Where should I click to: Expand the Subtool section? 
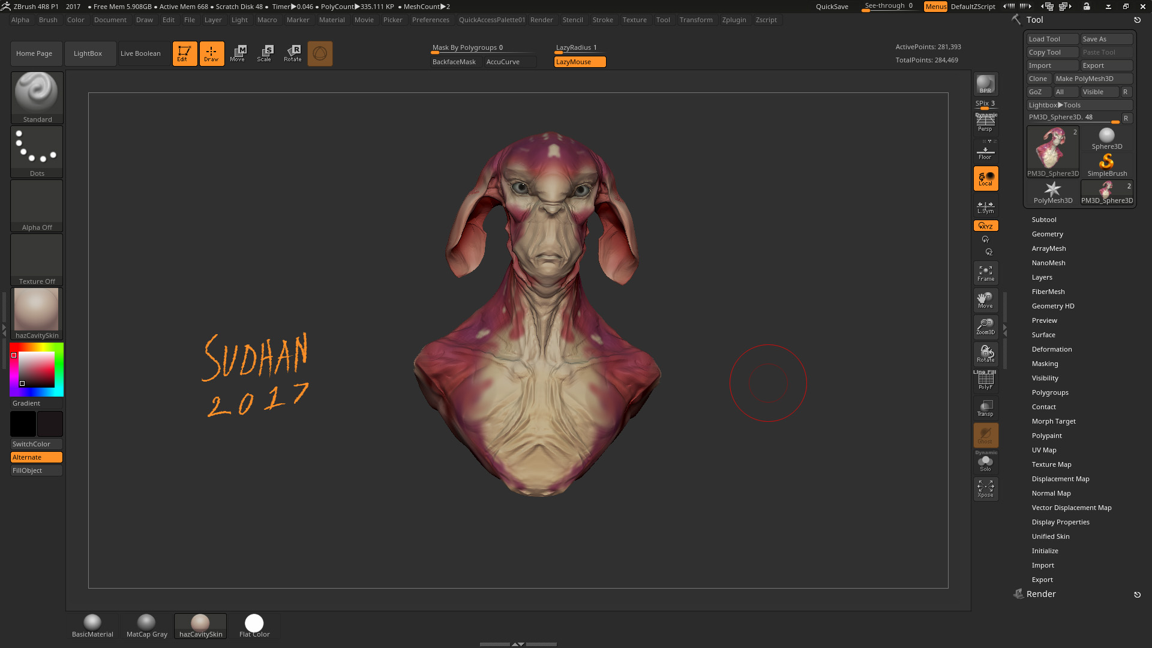point(1044,220)
